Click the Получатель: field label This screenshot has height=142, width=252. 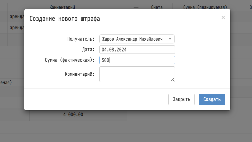click(x=81, y=39)
